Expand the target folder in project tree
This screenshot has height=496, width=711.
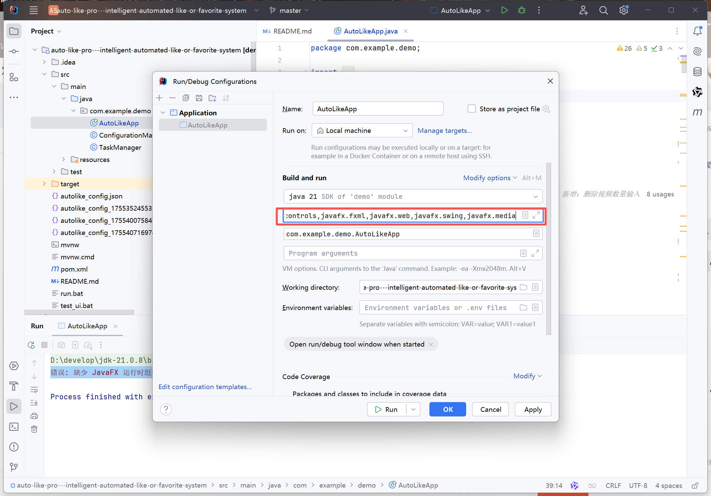(x=44, y=184)
